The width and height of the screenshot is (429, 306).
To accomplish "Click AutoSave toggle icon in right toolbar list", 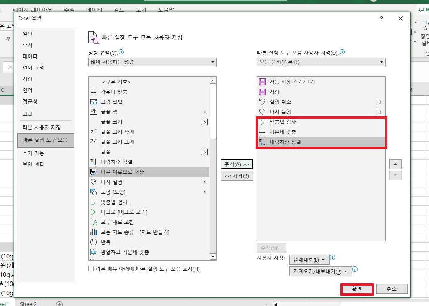I will pos(262,82).
